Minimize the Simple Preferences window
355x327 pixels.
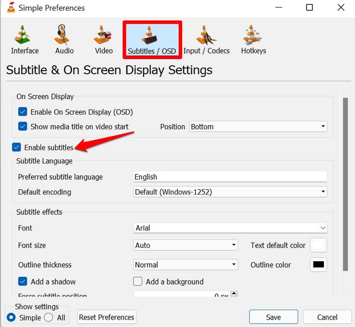click(278, 7)
